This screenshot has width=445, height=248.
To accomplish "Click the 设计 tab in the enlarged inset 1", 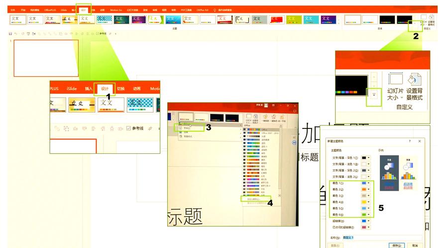I will point(105,88).
